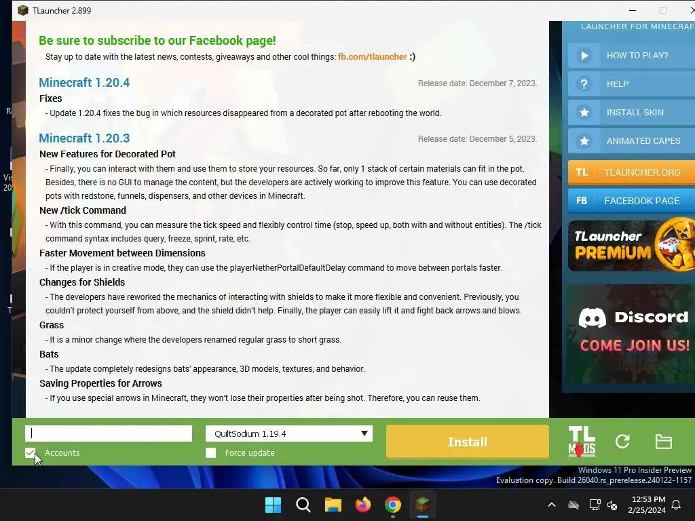Click the HOW TO PLAY? menu item
Screen dimensions: 695x521
click(632, 56)
